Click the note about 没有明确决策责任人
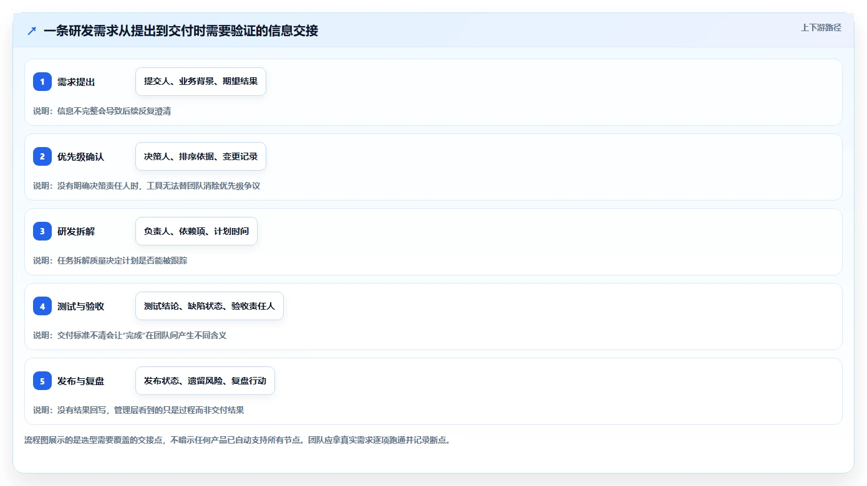This screenshot has height=486, width=867. 147,186
